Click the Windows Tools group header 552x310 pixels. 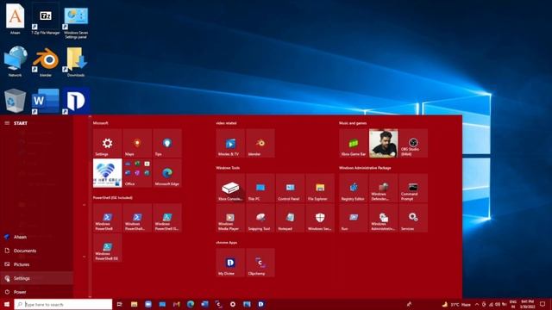coord(228,168)
